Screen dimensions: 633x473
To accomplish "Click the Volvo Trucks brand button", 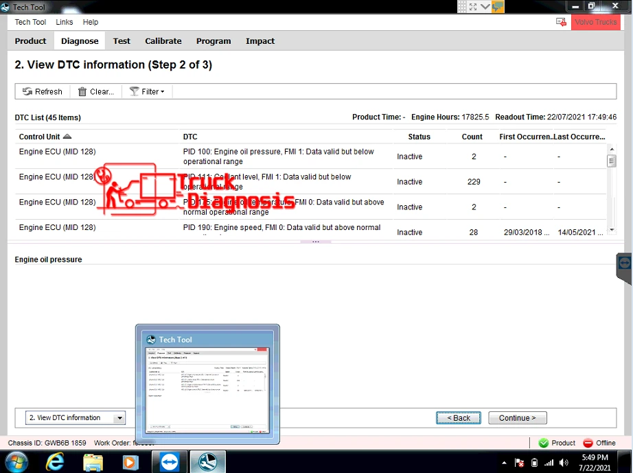I will (x=596, y=22).
